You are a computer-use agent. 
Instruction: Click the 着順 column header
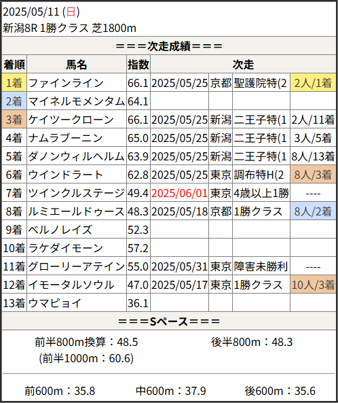14,65
